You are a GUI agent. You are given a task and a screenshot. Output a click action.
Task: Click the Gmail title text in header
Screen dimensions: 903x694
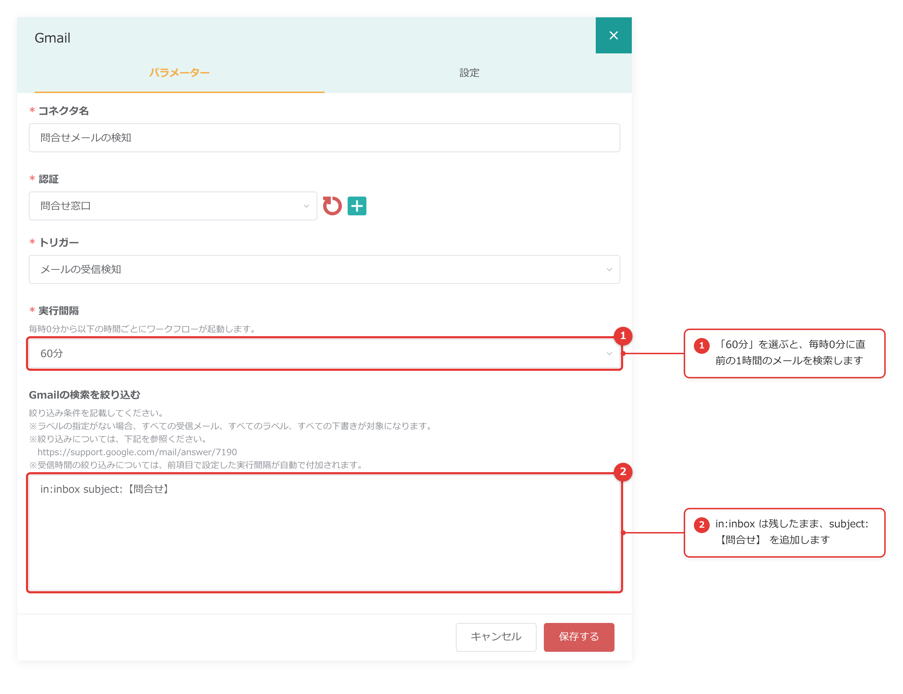[x=52, y=38]
